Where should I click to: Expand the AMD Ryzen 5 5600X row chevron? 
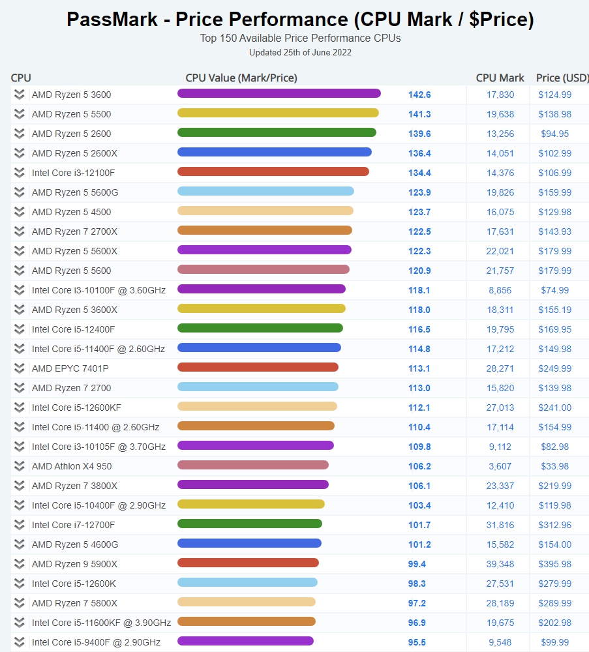coord(19,251)
